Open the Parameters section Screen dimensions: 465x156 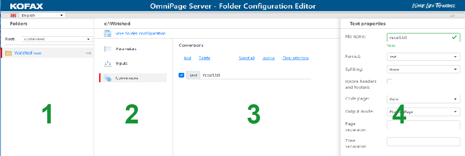133,49
